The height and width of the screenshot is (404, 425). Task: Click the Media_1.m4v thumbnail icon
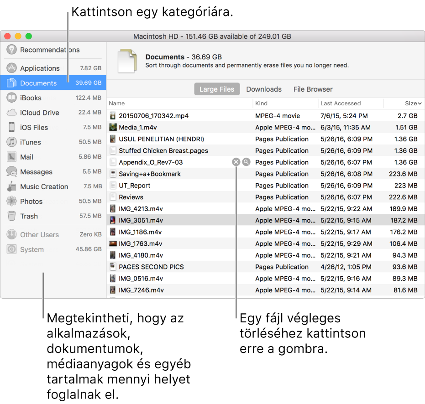click(x=113, y=127)
